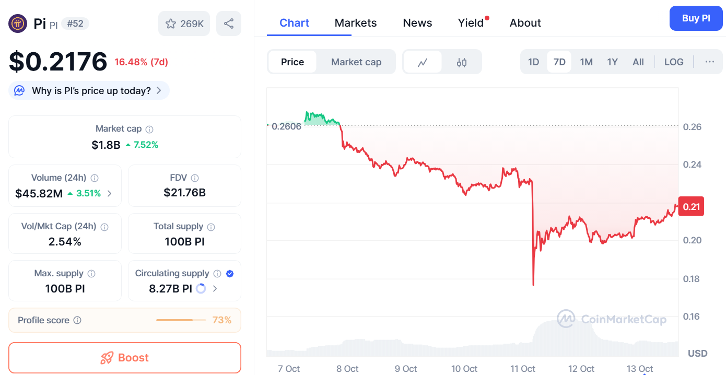This screenshot has height=375, width=726.
Task: Click the share icon next to watchlist
Action: (x=228, y=24)
